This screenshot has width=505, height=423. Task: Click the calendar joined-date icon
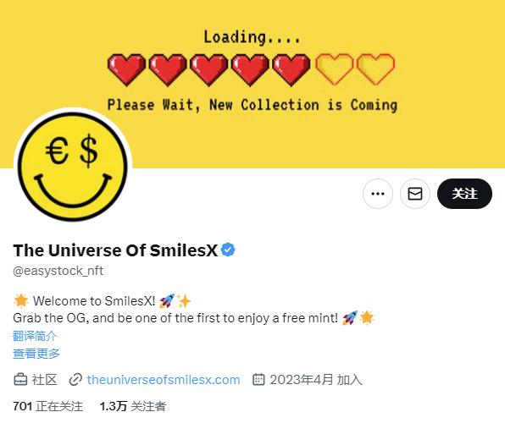258,380
